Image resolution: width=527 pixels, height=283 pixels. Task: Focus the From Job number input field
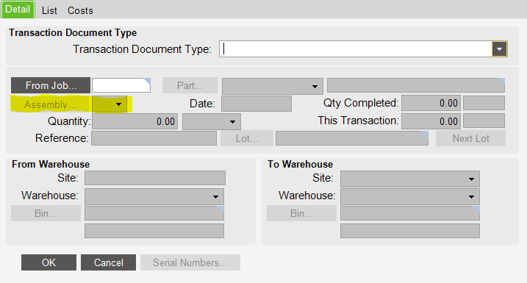(121, 85)
